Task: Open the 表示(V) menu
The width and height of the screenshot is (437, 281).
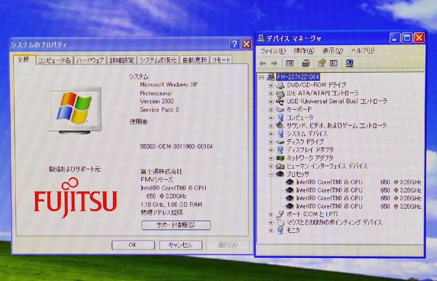Action: tap(332, 51)
